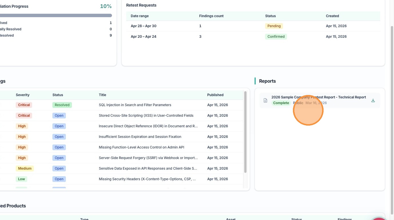Screen dimensions: 394x220
Task: Open the 2026 Sample Company Pentest Report title
Action: (319, 97)
